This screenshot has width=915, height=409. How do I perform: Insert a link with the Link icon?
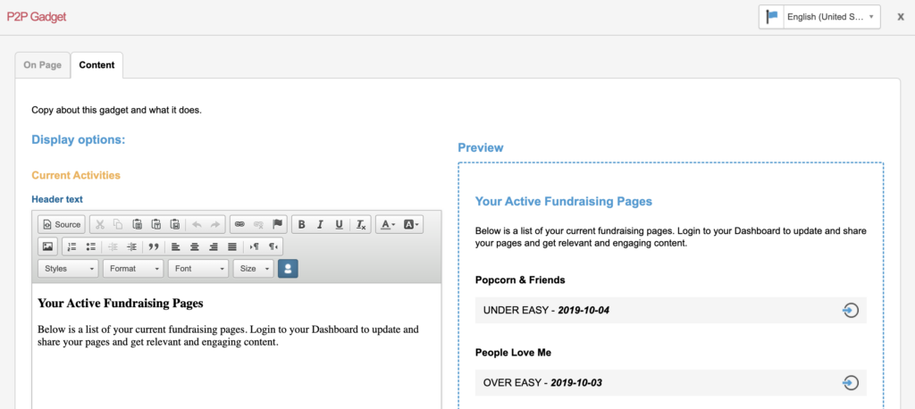coord(239,224)
